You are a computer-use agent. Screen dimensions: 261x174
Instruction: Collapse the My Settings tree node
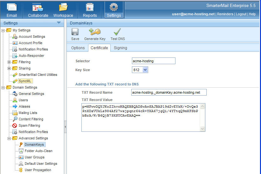[x=3, y=30]
